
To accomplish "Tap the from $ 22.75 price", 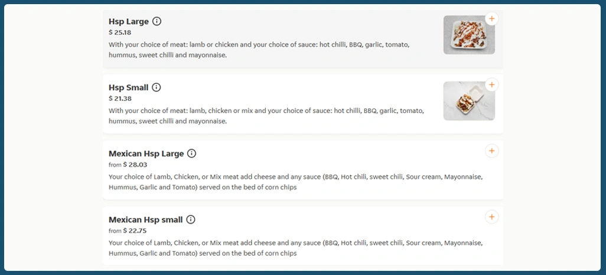I will [x=128, y=231].
